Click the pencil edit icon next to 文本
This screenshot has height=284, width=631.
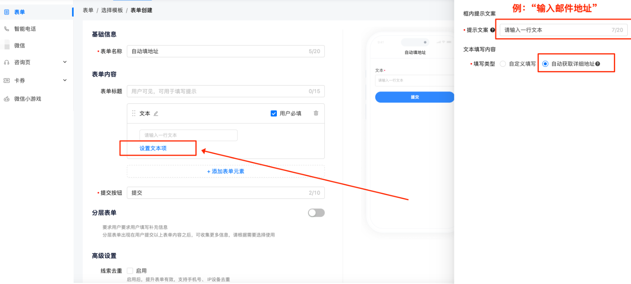click(x=156, y=113)
